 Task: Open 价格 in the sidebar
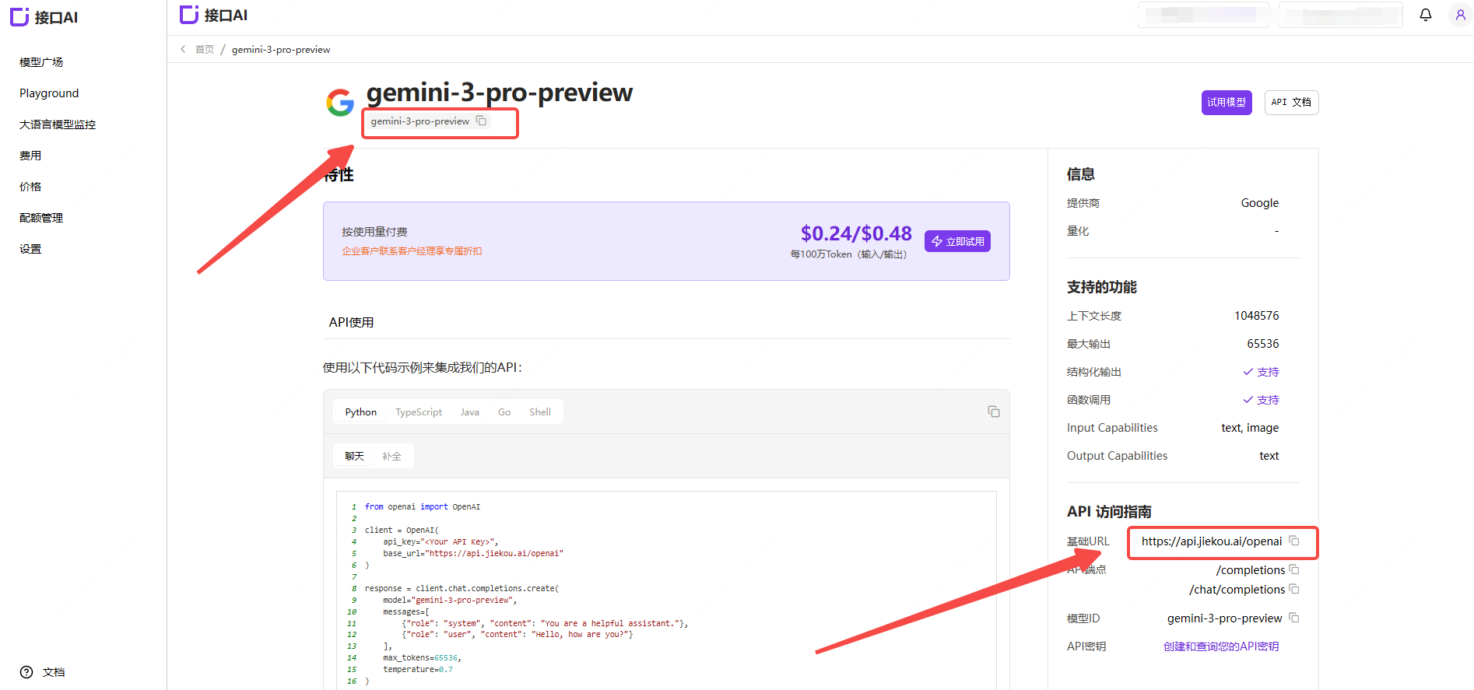point(30,187)
